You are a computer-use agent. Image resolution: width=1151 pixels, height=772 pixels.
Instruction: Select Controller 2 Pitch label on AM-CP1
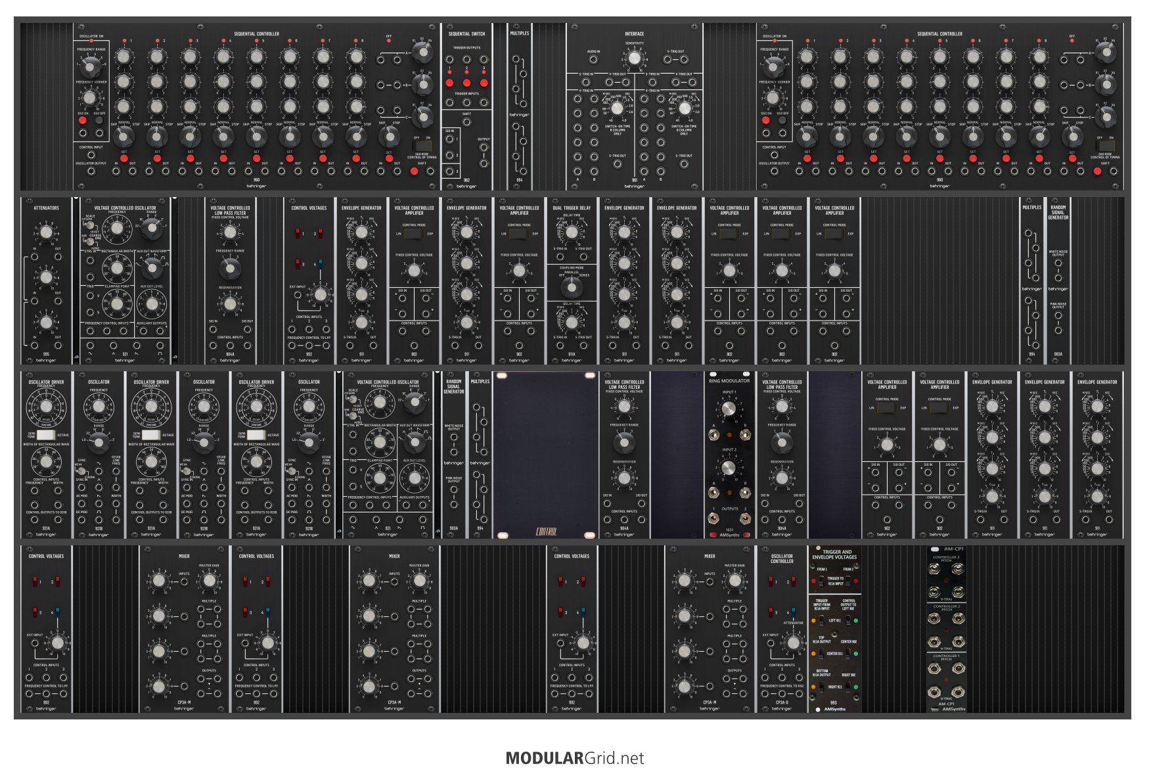coord(947,608)
